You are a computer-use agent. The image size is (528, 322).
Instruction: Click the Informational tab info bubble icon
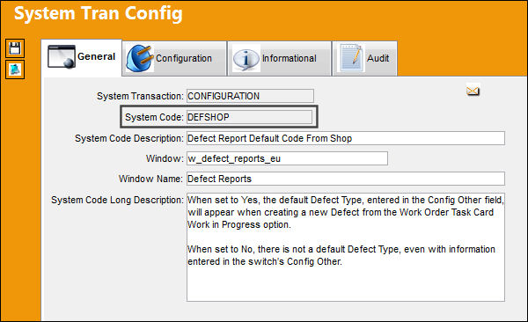(246, 59)
